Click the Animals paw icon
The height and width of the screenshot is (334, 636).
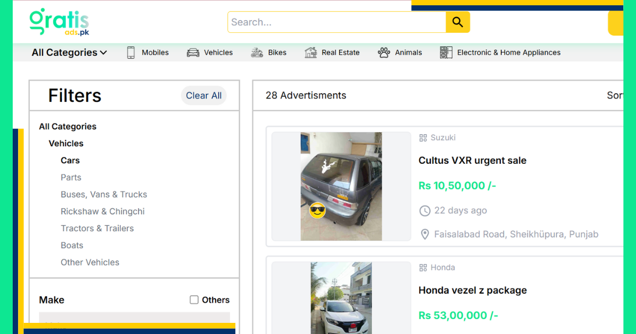coord(384,52)
